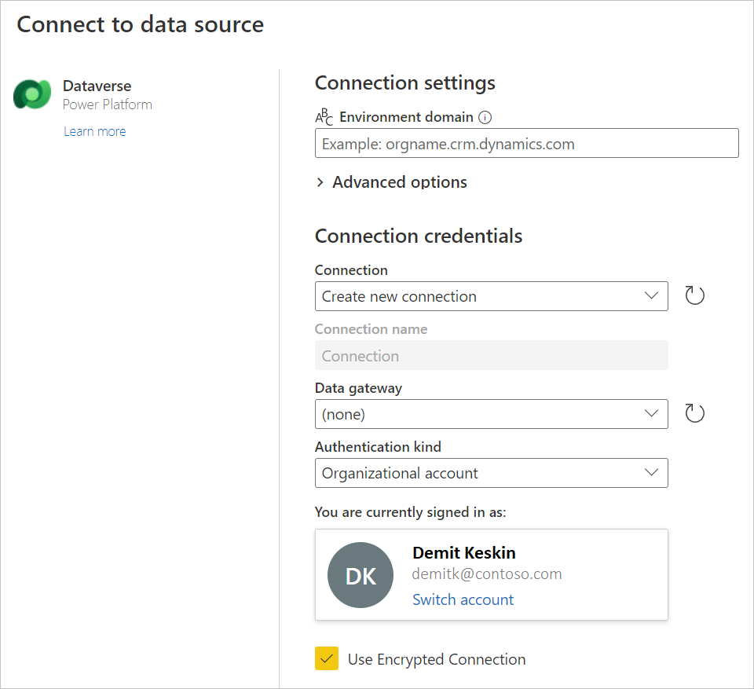Focus the Environment domain text field

[526, 144]
